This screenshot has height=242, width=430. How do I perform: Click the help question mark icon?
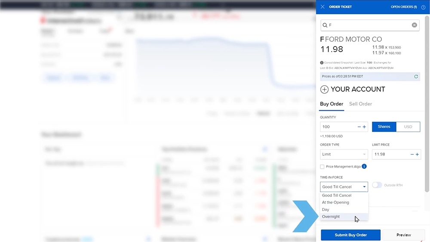tap(423, 7)
